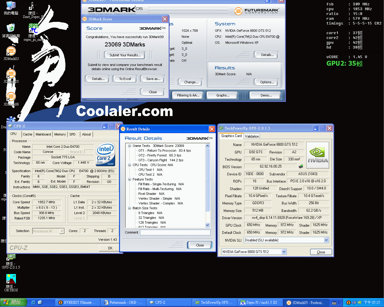The width and height of the screenshot is (384, 307).
Task: Launch the super_pi_mod desktop shortcut
Action: (34, 32)
